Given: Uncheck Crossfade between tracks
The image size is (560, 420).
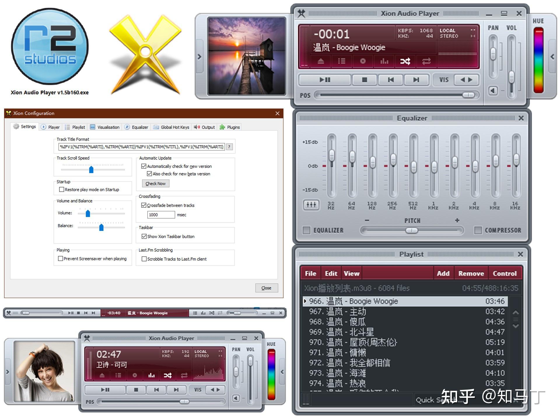Looking at the screenshot, I should point(143,205).
